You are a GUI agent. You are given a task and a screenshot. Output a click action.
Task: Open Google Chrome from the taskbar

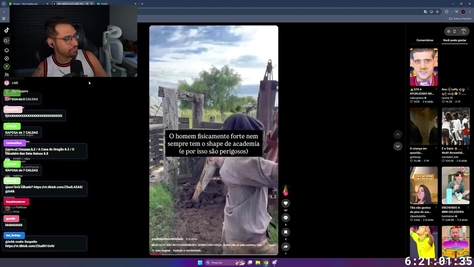coord(266,263)
